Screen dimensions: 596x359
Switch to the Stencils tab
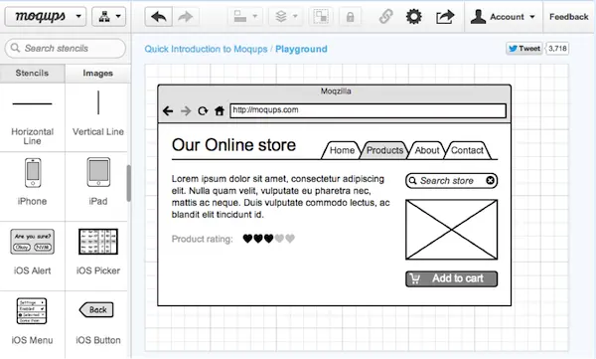click(x=33, y=74)
